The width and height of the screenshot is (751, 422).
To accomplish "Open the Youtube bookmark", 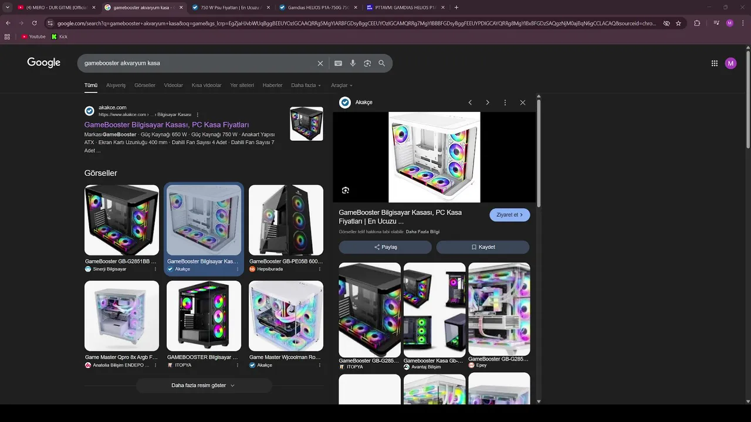I will point(33,36).
